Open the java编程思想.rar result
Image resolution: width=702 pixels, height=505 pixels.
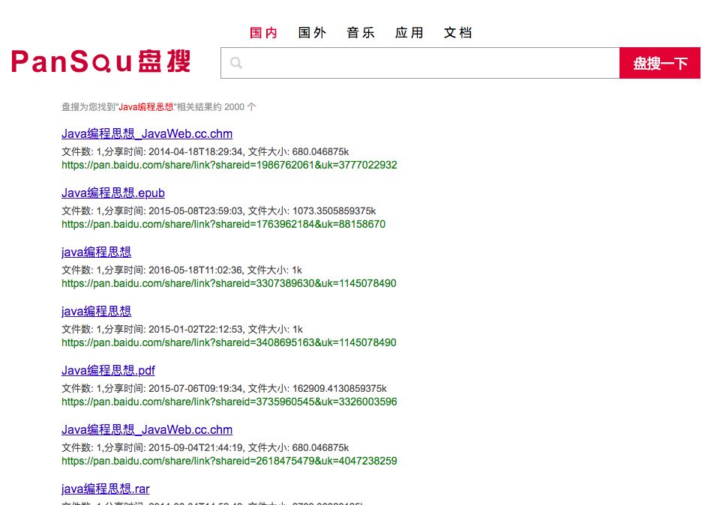click(105, 489)
